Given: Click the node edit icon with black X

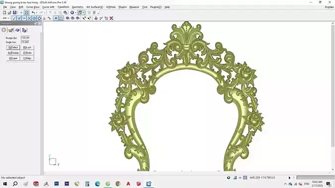Looking at the screenshot, I should point(84,18).
